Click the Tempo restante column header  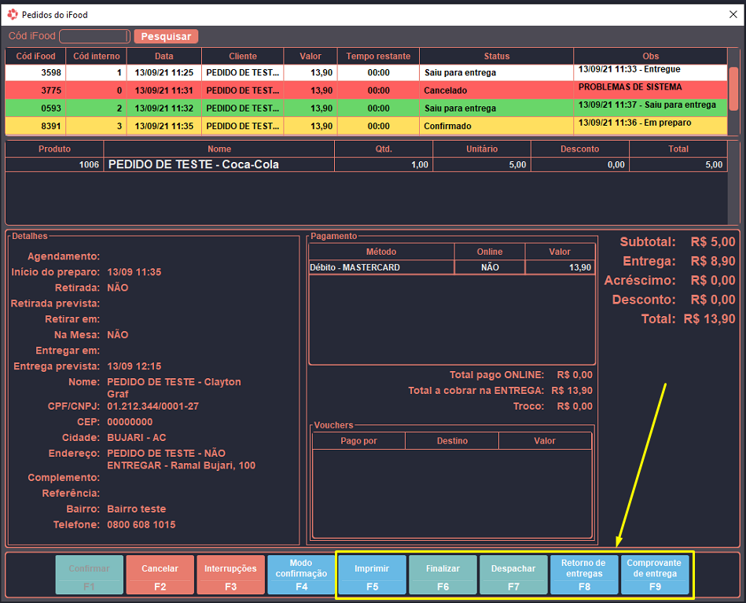tap(378, 56)
